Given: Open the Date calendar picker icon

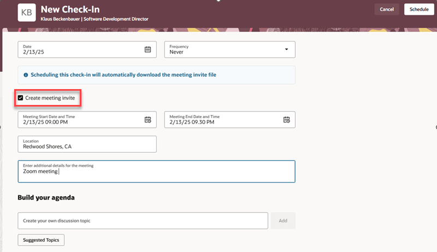Looking at the screenshot, I should coord(147,49).
